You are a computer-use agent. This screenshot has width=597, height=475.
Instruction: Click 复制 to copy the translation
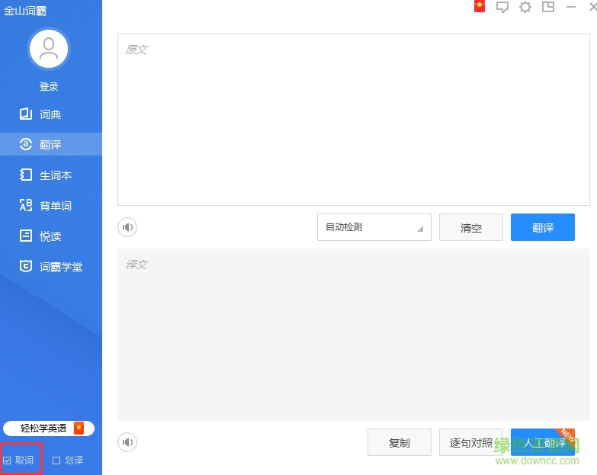400,442
